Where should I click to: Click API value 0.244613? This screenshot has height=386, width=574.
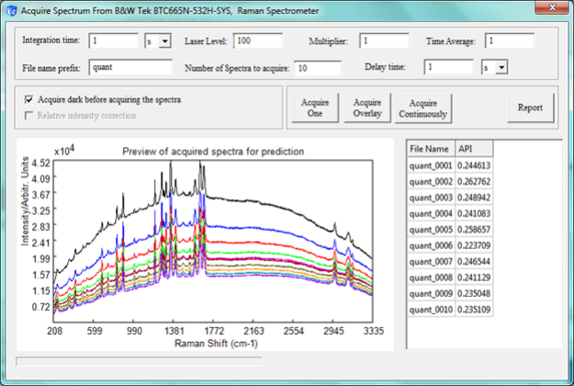[474, 165]
